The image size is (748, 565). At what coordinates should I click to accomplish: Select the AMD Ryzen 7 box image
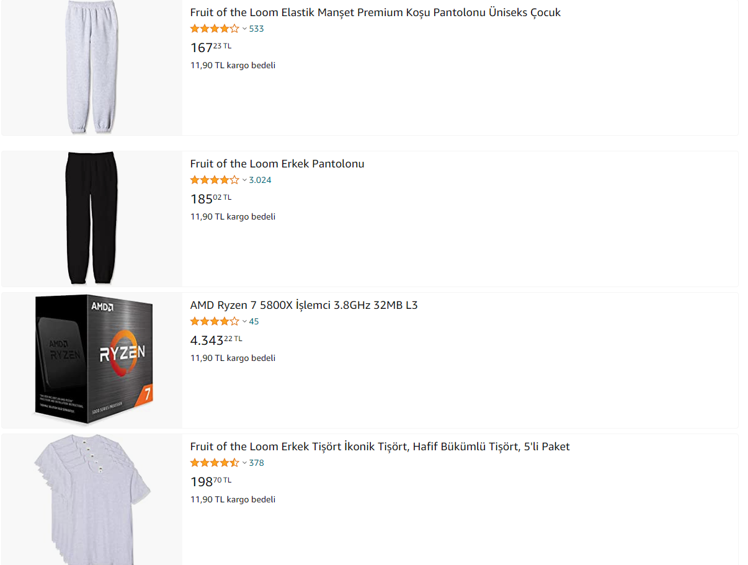[94, 359]
